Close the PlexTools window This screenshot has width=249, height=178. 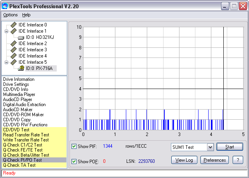coord(243,6)
